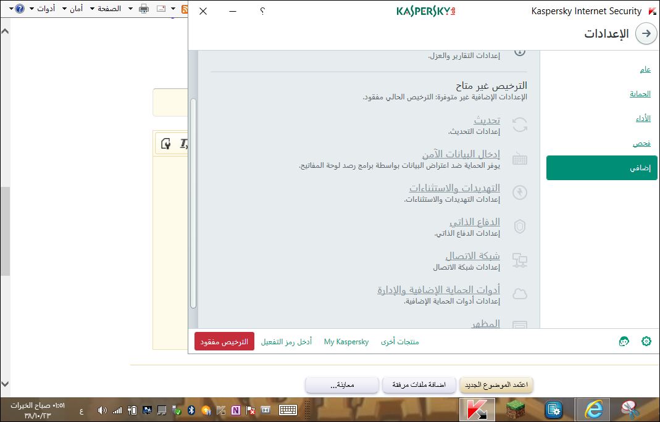Open the شبكة الاتصال link
The image size is (660, 422).
(x=473, y=256)
